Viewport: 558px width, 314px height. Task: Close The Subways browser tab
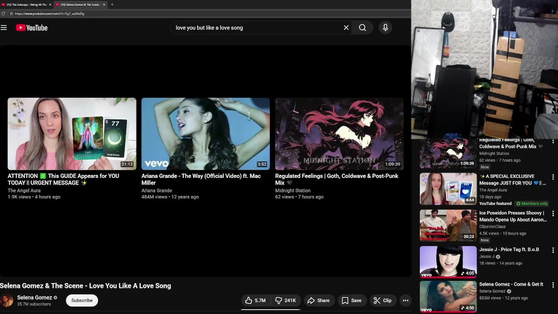pyautogui.click(x=50, y=4)
